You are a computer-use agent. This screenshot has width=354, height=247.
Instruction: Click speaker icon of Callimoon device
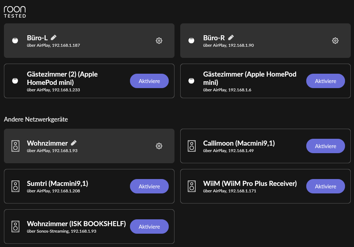(x=192, y=146)
